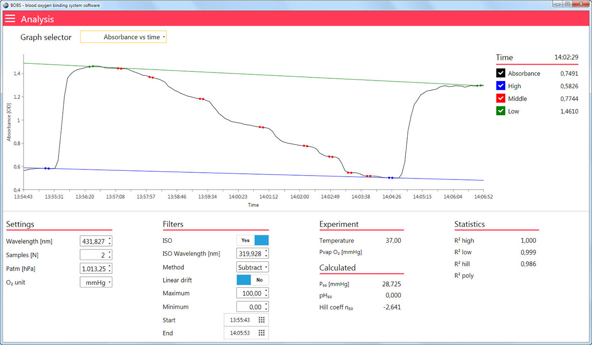
Task: Click the End time field 14:05:53
Action: [x=246, y=333]
